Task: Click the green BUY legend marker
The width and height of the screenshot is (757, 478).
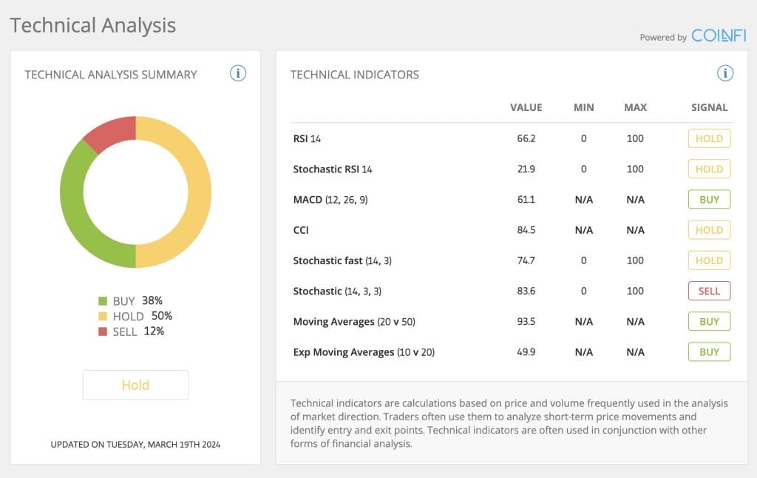Action: pyautogui.click(x=104, y=300)
